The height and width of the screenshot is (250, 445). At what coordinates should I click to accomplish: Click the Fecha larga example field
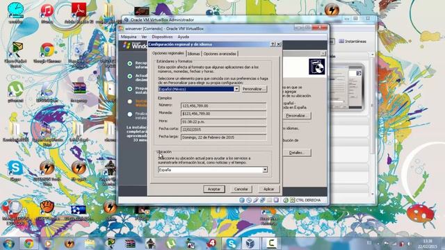[223, 137]
